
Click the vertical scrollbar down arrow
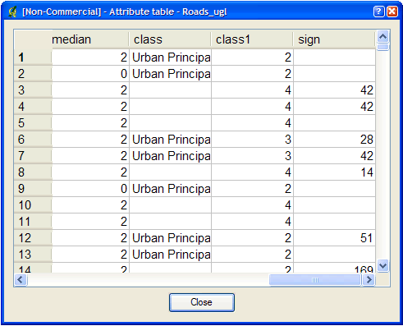pyautogui.click(x=382, y=265)
